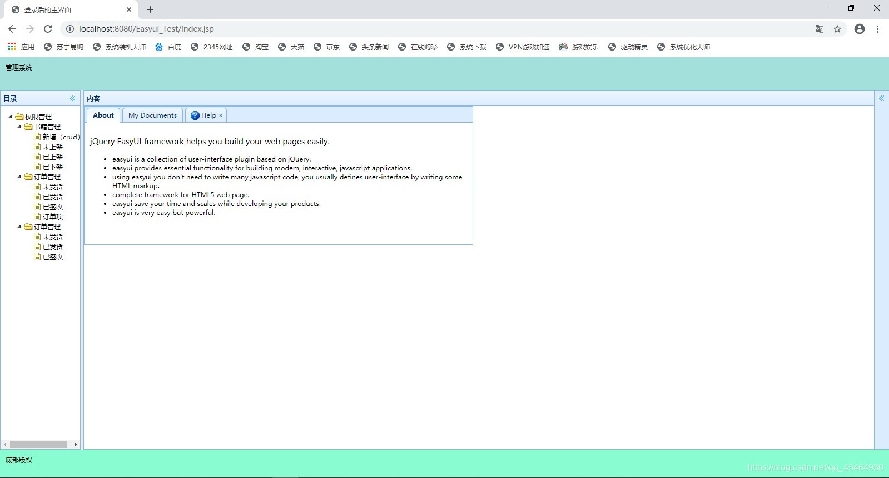The width and height of the screenshot is (889, 478).
Task: Go back with the browser back arrow
Action: [x=12, y=29]
